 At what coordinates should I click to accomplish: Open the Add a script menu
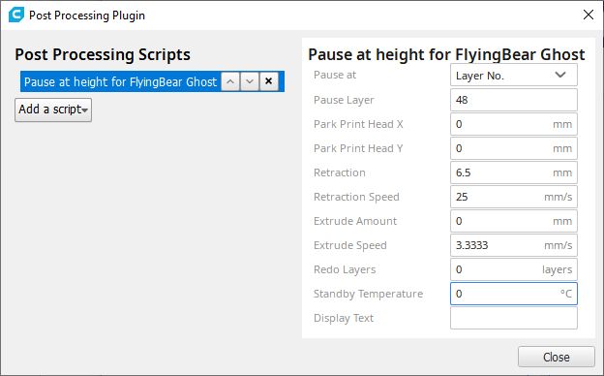[x=53, y=110]
